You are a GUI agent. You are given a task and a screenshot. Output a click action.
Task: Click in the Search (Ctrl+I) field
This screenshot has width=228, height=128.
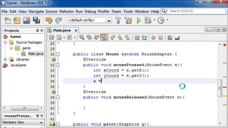197,11
